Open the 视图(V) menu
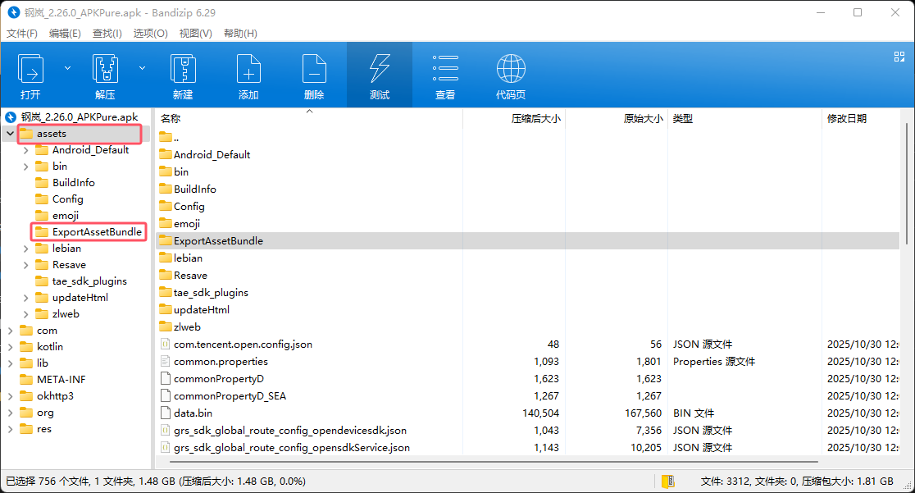This screenshot has width=915, height=493. click(195, 34)
